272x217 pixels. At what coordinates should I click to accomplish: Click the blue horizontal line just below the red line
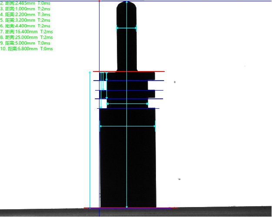point(130,81)
